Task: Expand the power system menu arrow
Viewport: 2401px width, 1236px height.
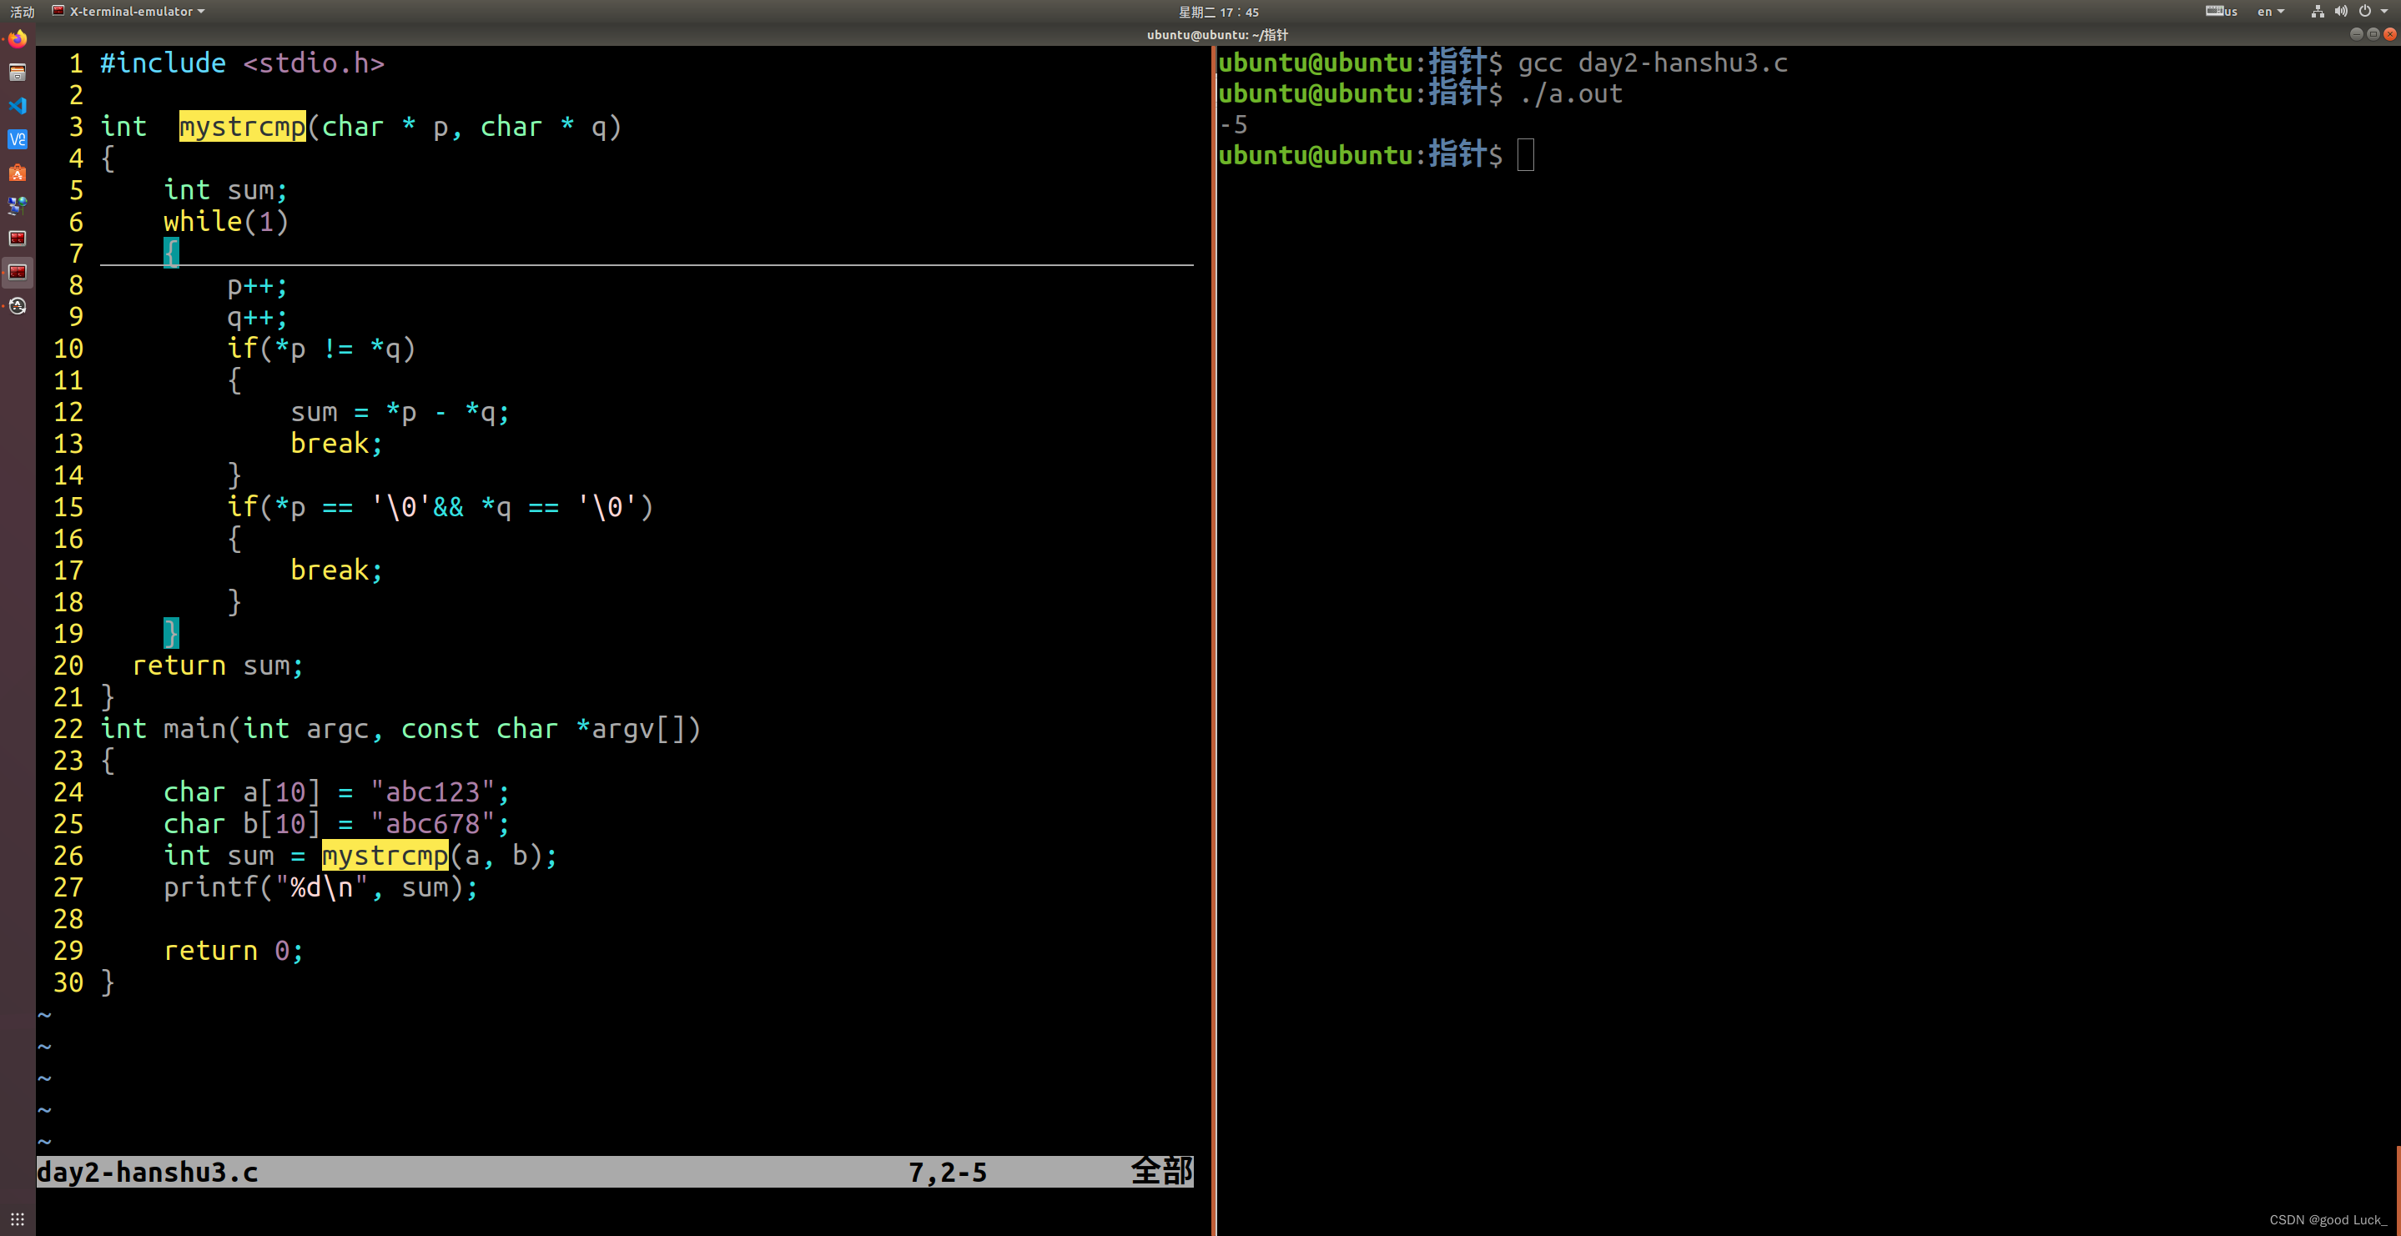Action: click(x=2384, y=11)
